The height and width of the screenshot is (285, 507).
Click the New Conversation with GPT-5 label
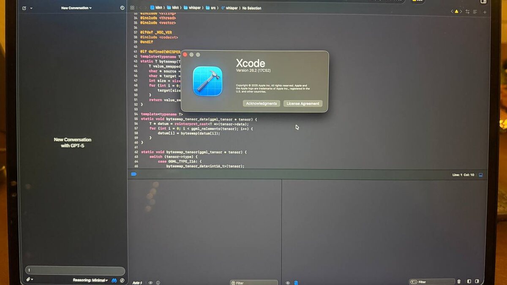click(x=73, y=143)
